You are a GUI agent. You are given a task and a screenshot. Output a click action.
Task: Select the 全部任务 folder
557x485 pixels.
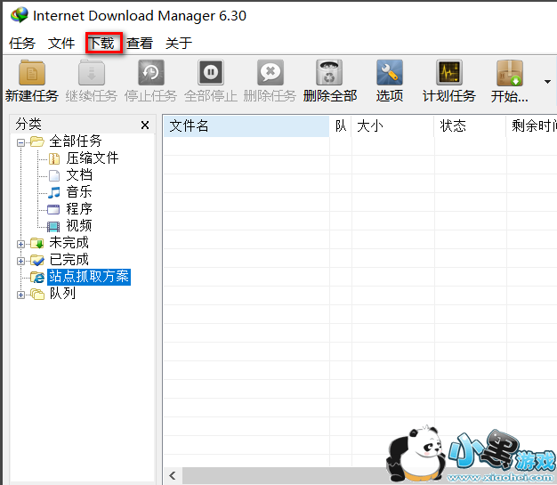point(76,141)
